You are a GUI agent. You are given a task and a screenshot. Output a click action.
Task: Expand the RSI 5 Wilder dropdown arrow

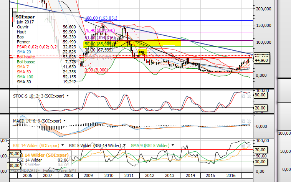click(124, 146)
